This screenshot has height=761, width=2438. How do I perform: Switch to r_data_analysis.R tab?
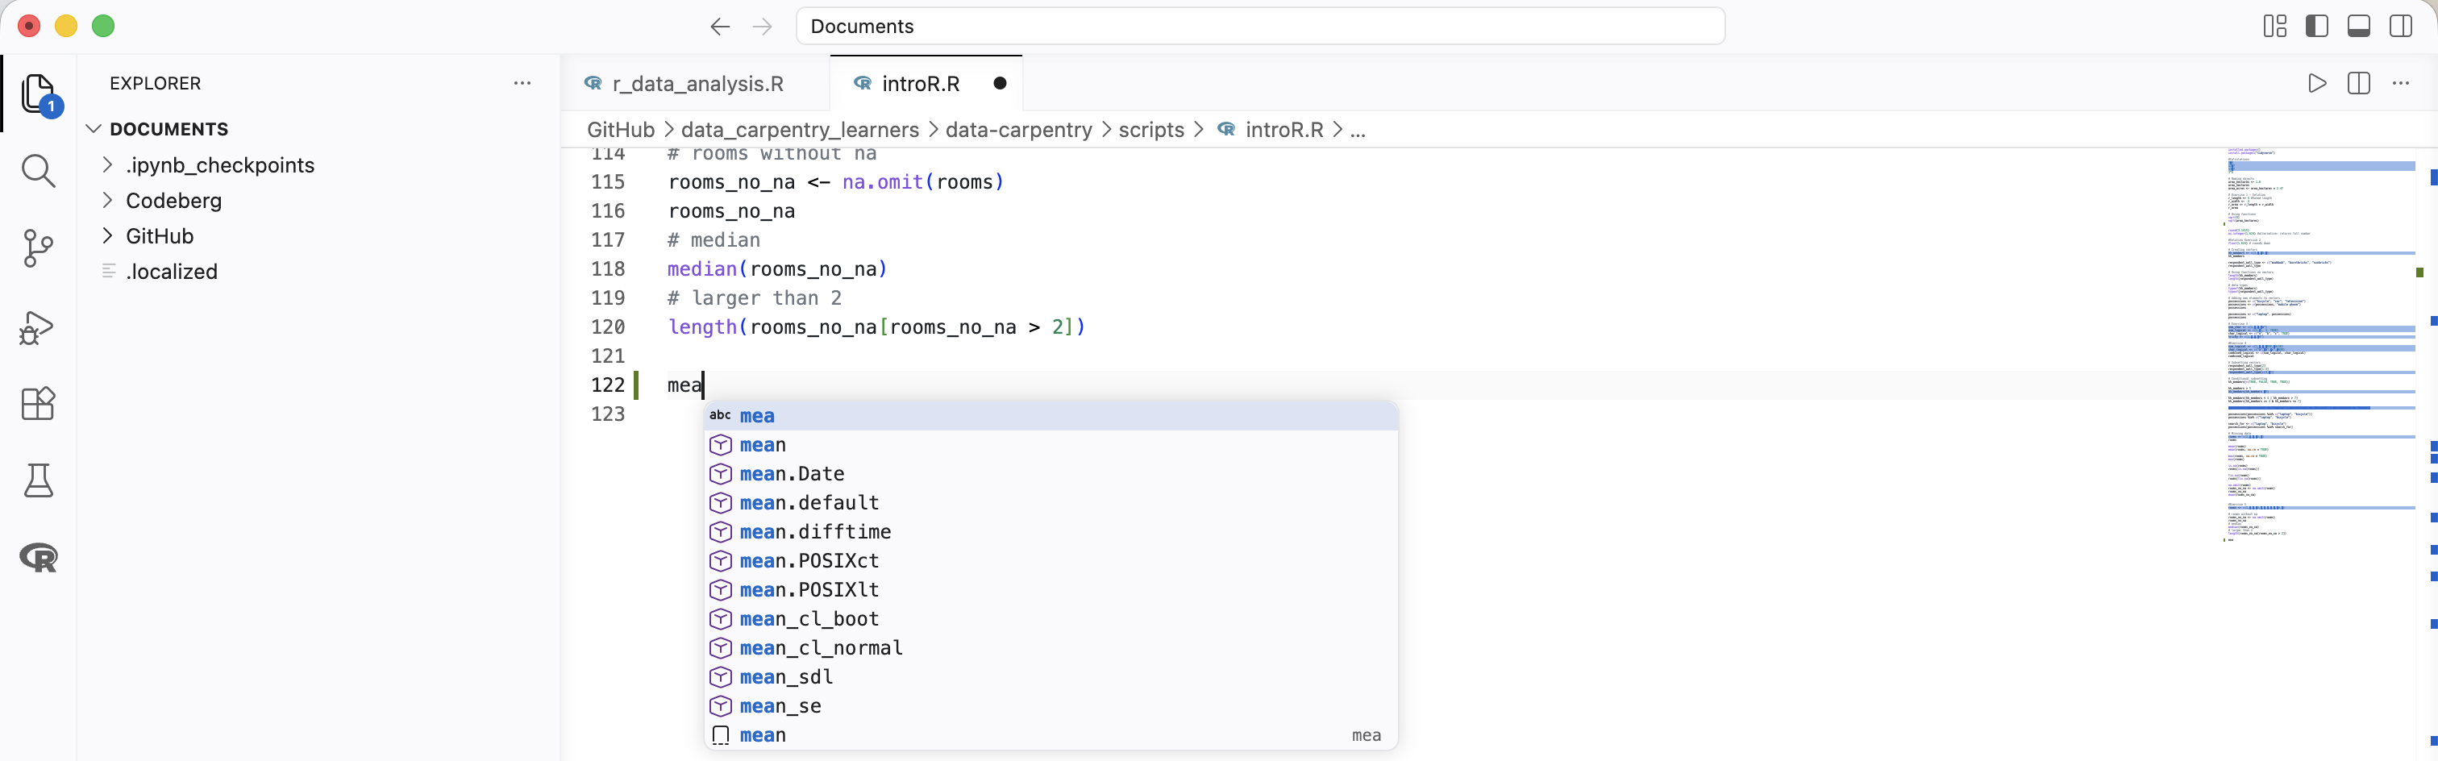click(697, 83)
